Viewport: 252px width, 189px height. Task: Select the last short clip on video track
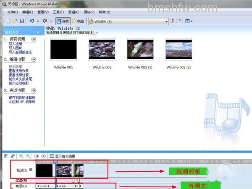(81, 171)
